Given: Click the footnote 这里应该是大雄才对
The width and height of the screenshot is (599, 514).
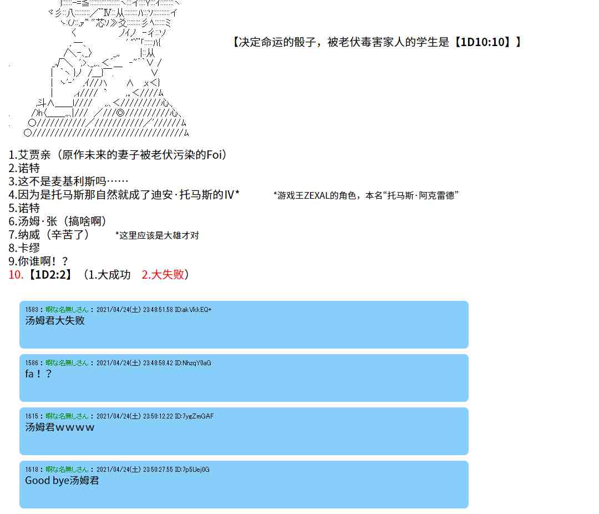Looking at the screenshot, I should 157,235.
